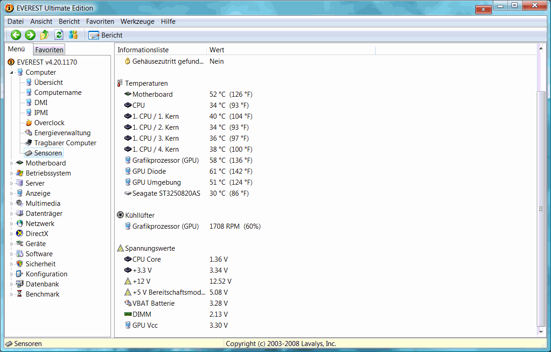Collapse the Computer tree node
The height and width of the screenshot is (352, 551).
tap(11, 72)
